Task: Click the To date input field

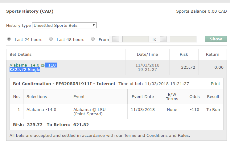Action: [183, 39]
